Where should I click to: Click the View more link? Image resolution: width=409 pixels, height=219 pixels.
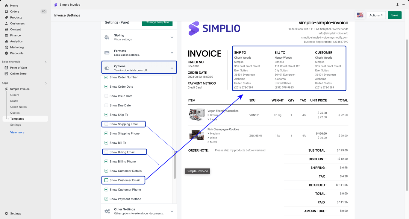[17, 132]
